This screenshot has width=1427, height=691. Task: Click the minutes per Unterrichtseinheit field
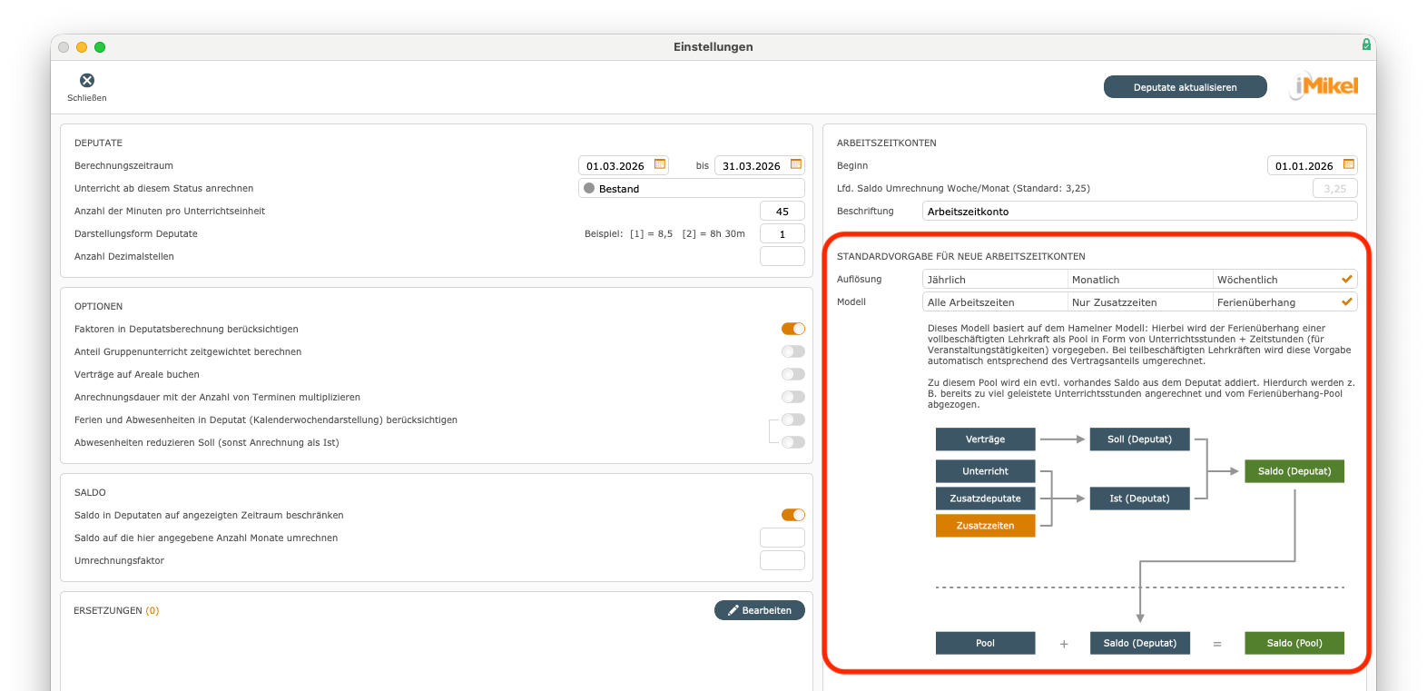(782, 211)
